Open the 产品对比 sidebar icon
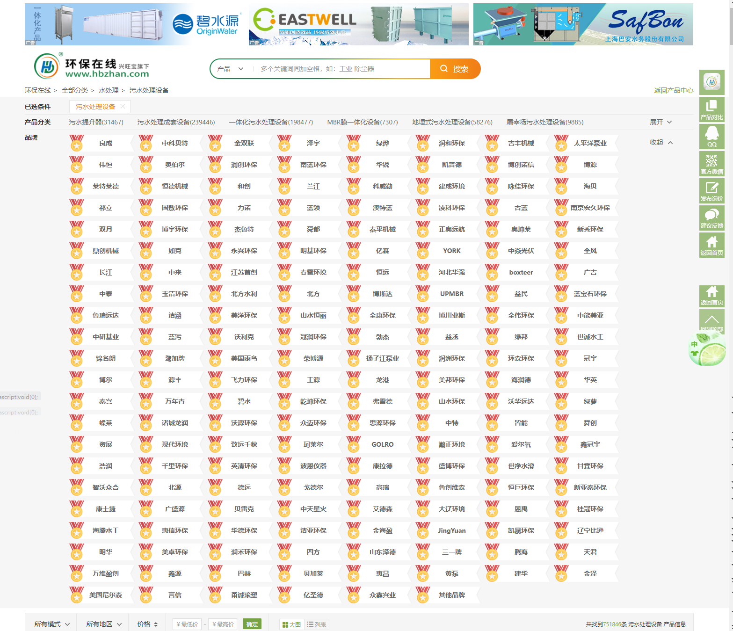This screenshot has width=733, height=631. pyautogui.click(x=711, y=109)
